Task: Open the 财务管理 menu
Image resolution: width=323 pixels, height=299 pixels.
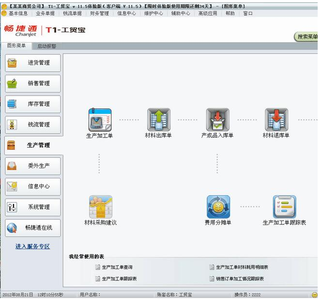Action: [x=99, y=14]
